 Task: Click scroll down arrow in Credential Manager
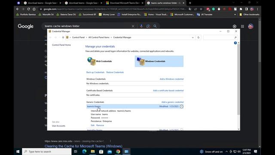coord(238,129)
